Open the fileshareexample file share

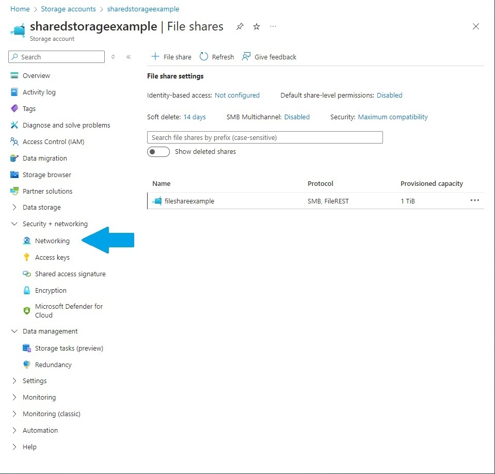pyautogui.click(x=189, y=201)
